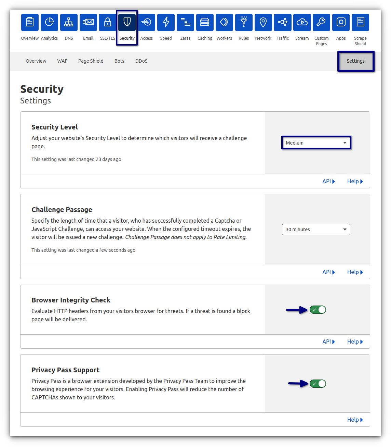
Task: Turn off Privacy Pass Support
Action: click(x=318, y=384)
